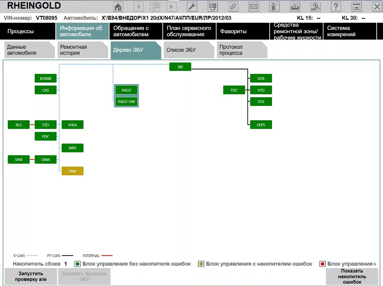383x286 pixels.
Task: Click Вызвать функции ЭБУ button
Action: (84, 276)
